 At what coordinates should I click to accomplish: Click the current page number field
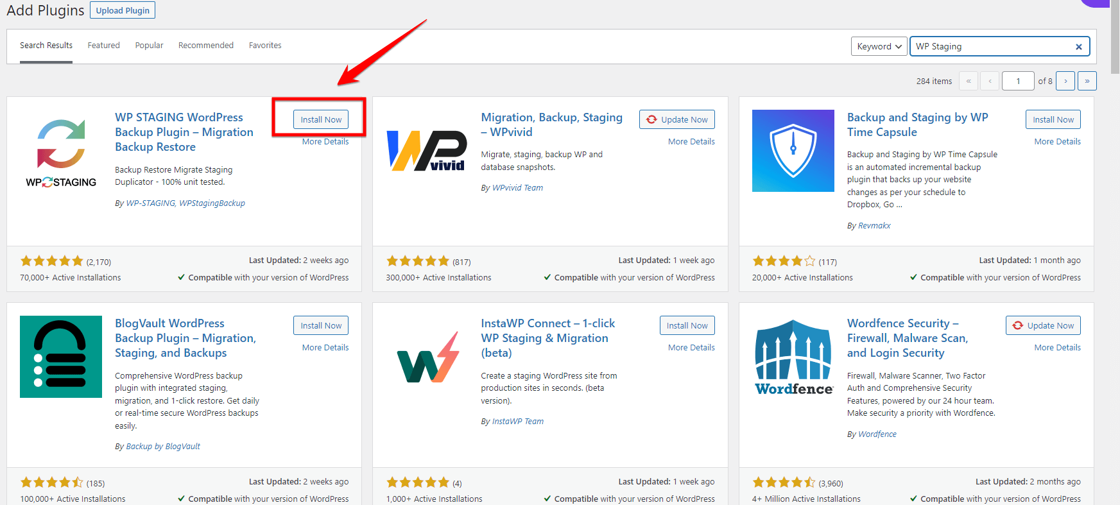(1017, 81)
